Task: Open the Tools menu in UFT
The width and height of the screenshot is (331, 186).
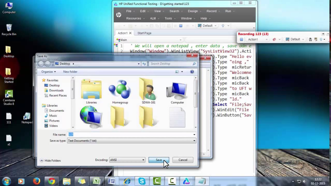Action: (x=168, y=18)
